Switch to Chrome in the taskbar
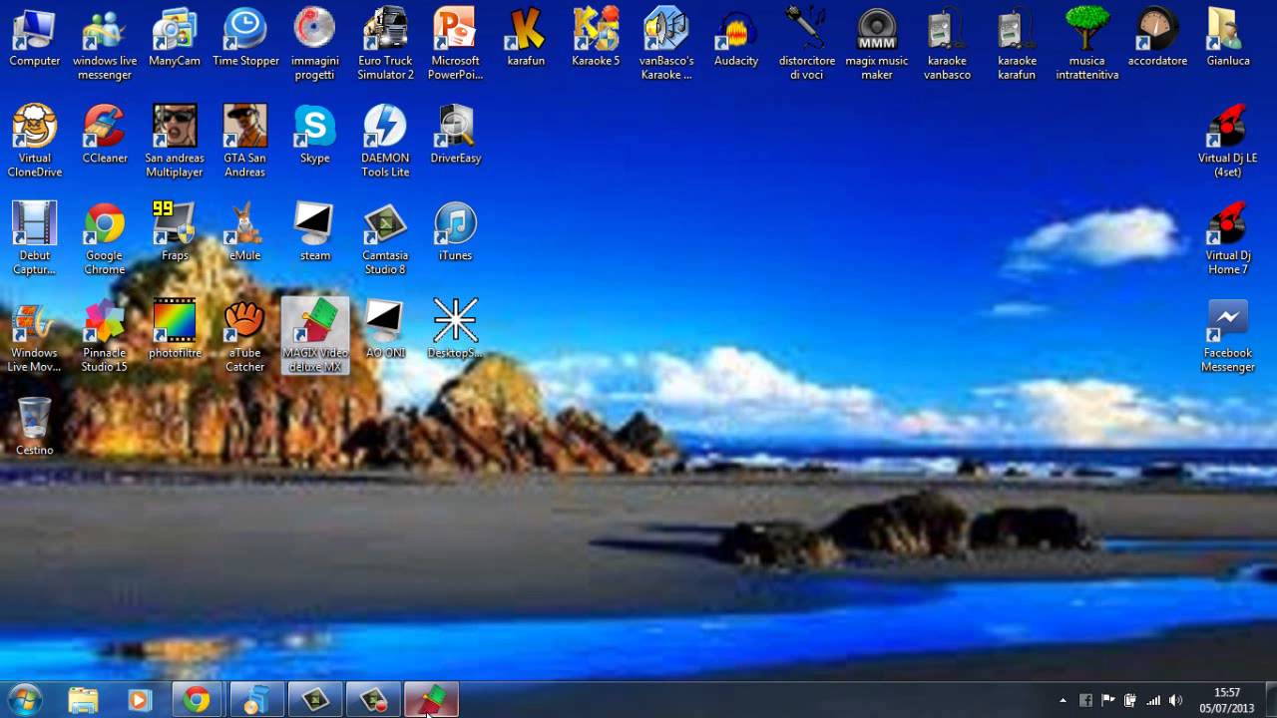Screen dimensions: 1277x718 [199, 700]
